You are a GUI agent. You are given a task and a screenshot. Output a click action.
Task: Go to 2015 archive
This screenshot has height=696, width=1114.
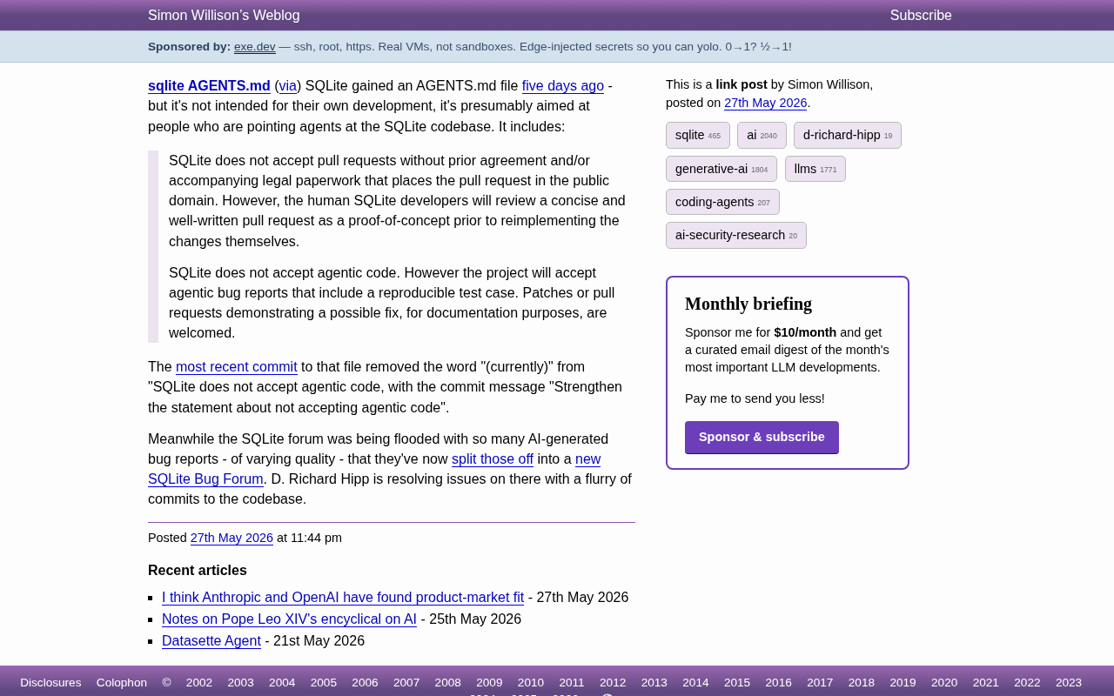pyautogui.click(x=737, y=683)
